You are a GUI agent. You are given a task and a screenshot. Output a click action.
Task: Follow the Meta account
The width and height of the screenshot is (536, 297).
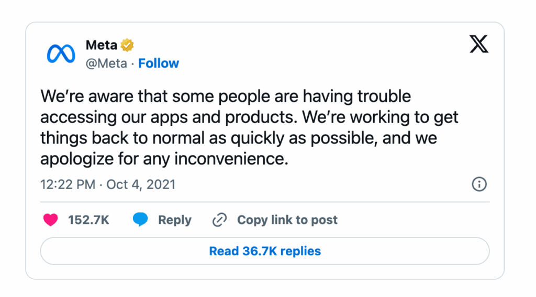(x=159, y=63)
